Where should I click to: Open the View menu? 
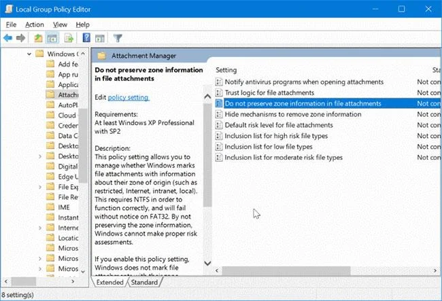(60, 24)
